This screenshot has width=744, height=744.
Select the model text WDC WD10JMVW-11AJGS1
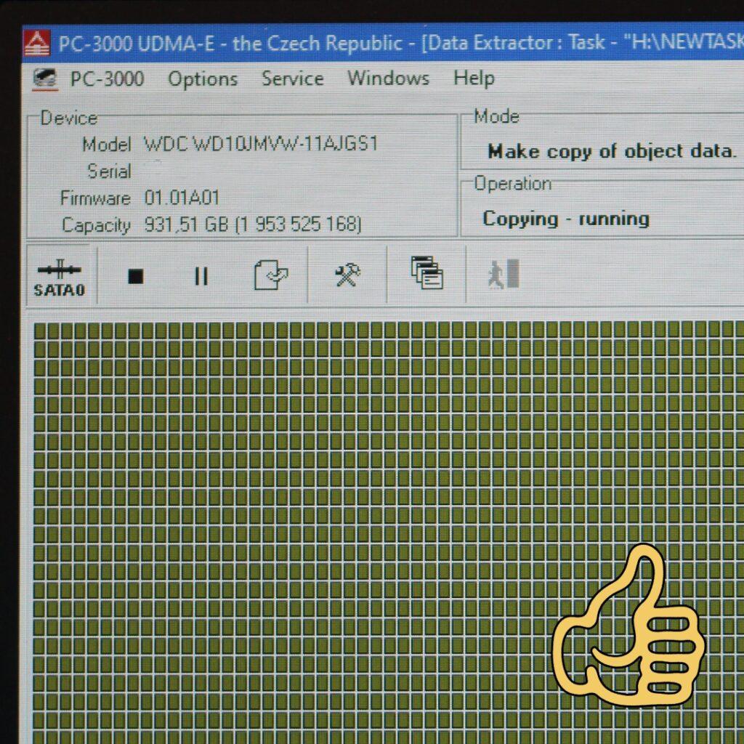coord(261,143)
